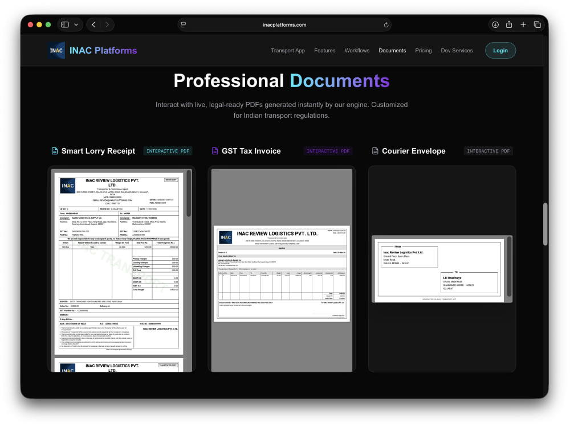The height and width of the screenshot is (427, 570).
Task: Click the Courier Envelope preview scrollbar
Action: coord(509,266)
